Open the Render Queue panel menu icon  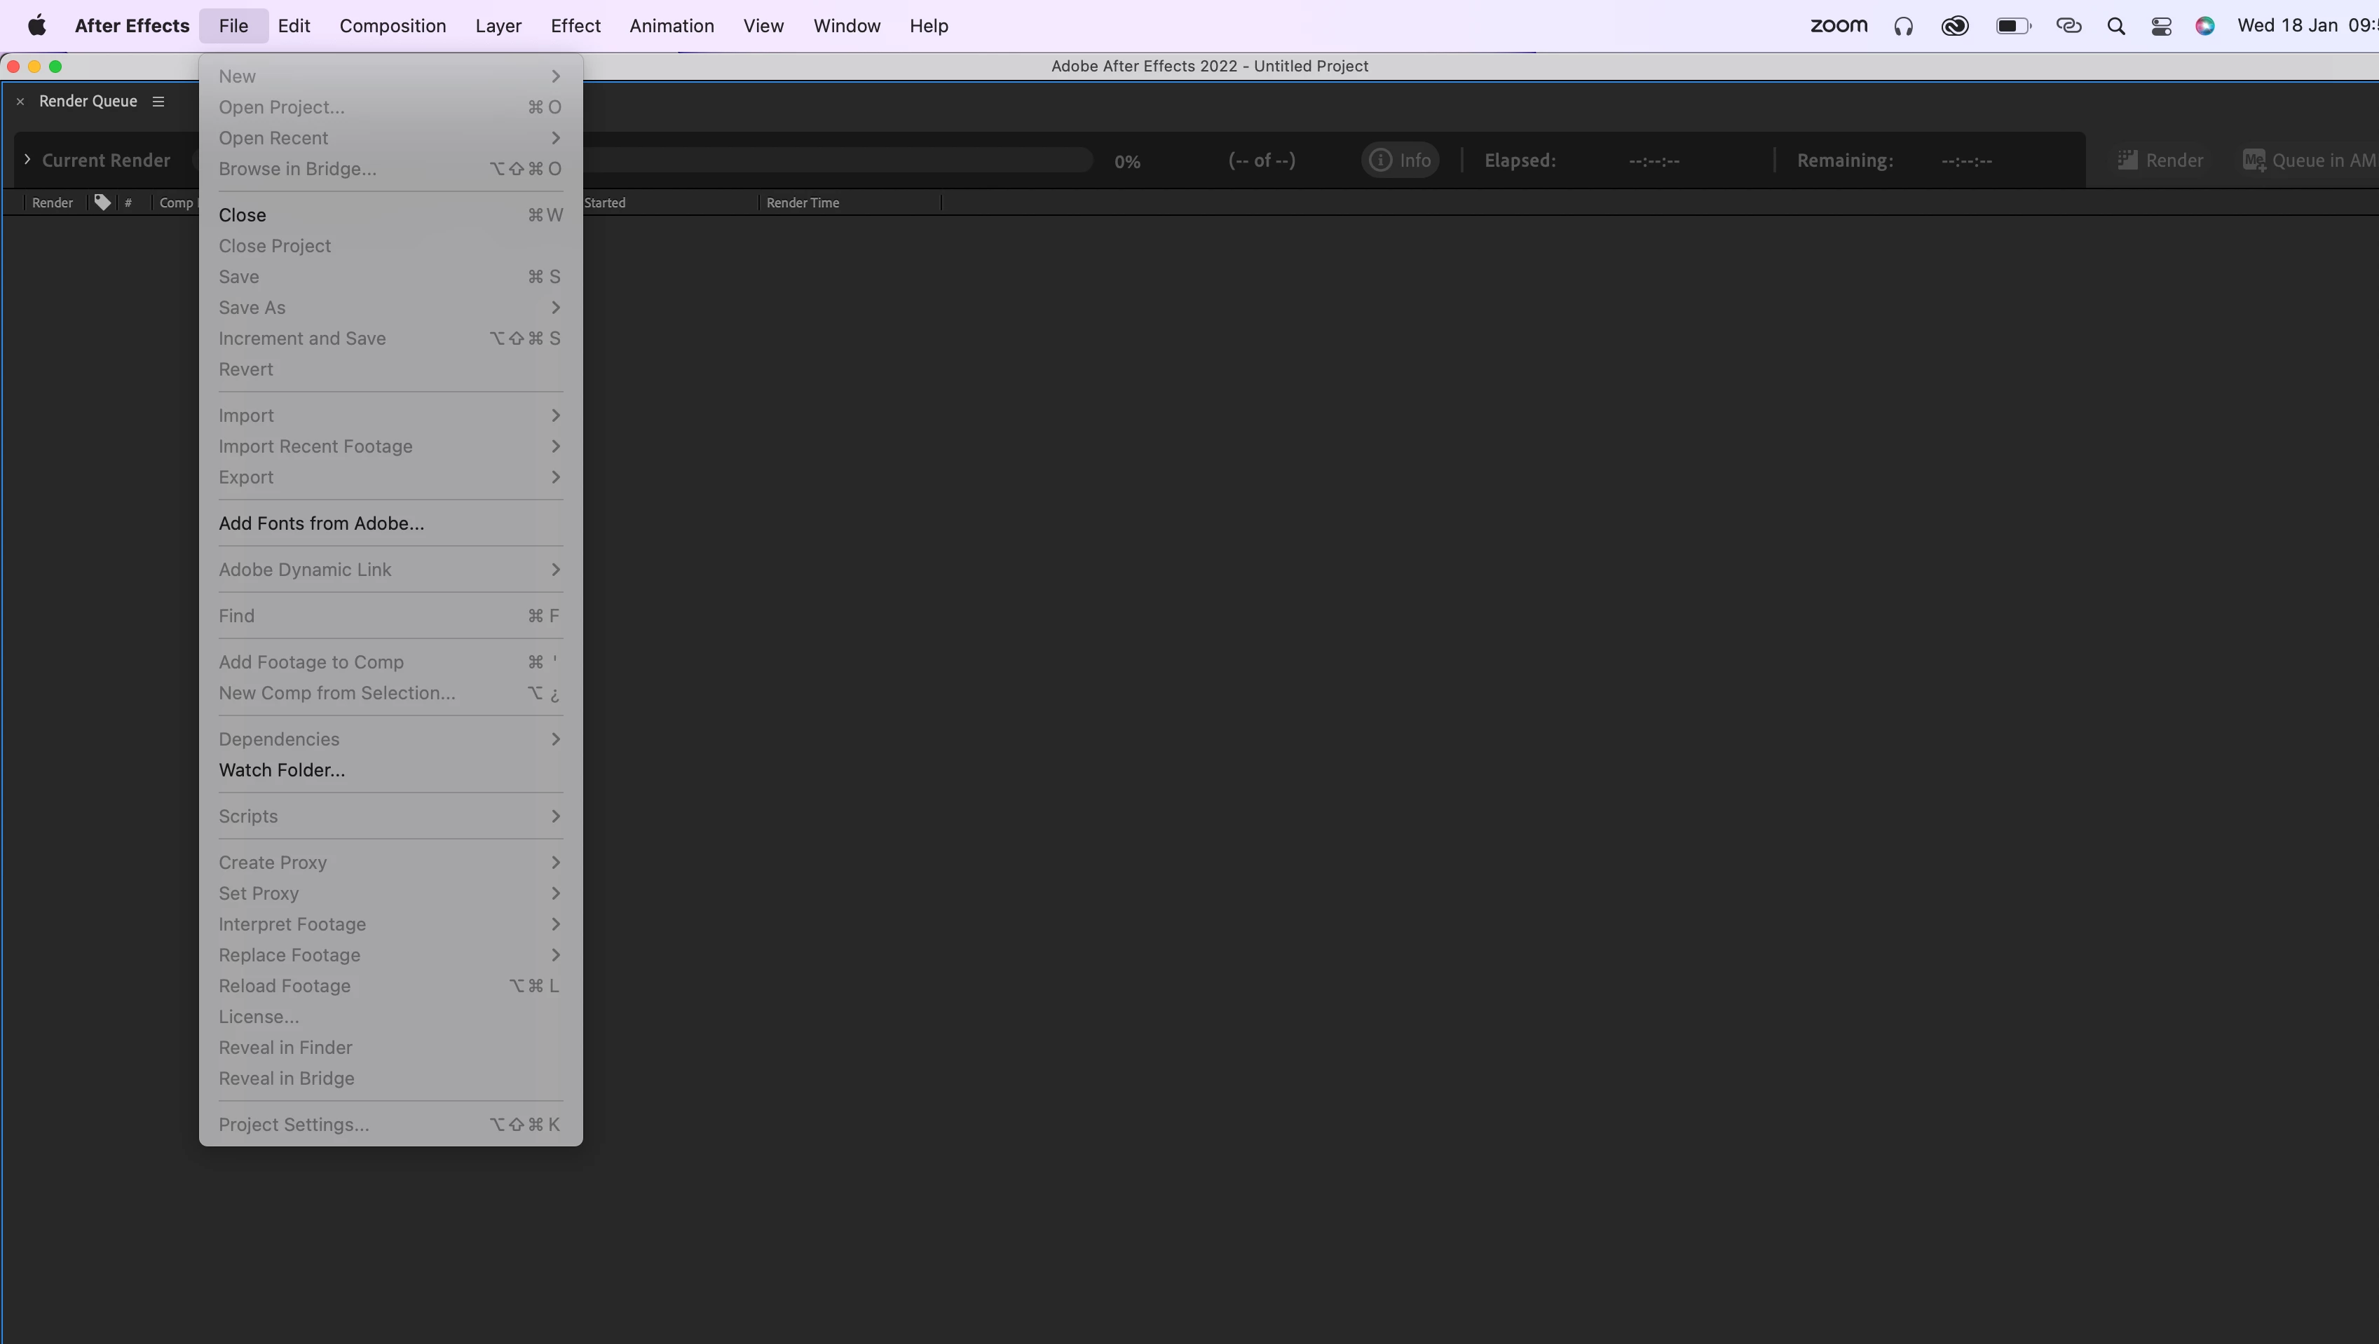coord(158,102)
